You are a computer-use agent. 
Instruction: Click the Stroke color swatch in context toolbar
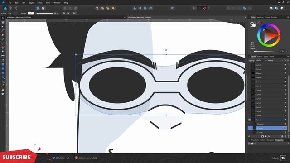[31, 13]
